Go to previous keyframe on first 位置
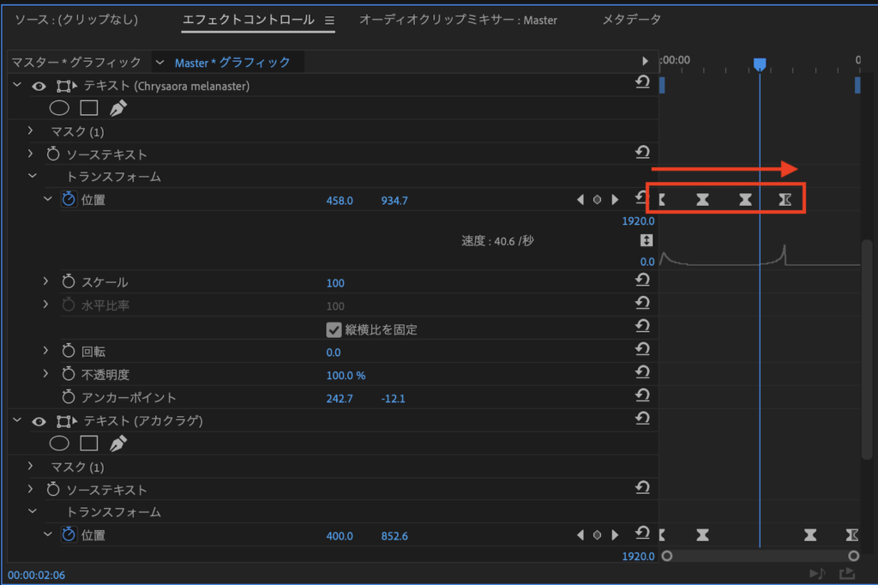The width and height of the screenshot is (878, 585). (580, 200)
